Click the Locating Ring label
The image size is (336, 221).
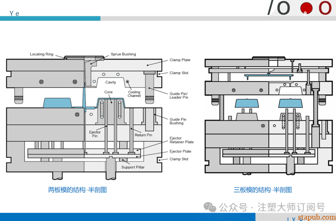[x=41, y=54]
